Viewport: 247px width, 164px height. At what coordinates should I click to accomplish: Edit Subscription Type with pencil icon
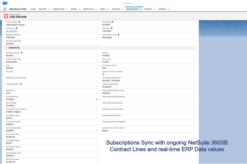(193, 37)
